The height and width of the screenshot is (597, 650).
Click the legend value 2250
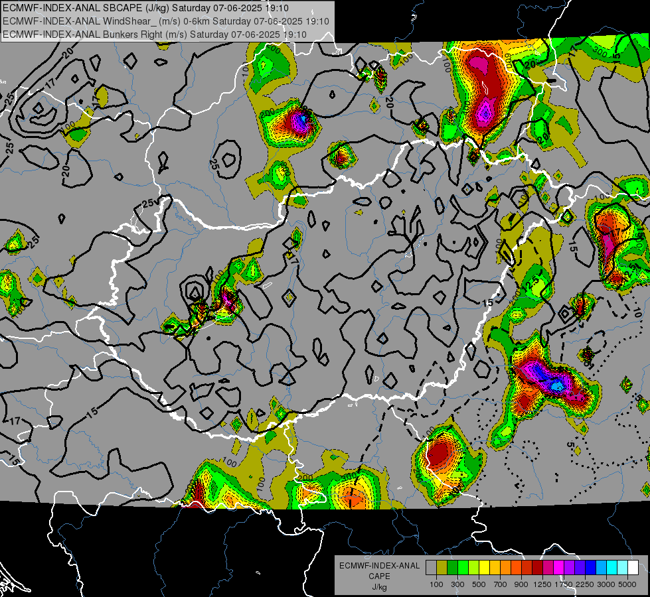pos(585,584)
